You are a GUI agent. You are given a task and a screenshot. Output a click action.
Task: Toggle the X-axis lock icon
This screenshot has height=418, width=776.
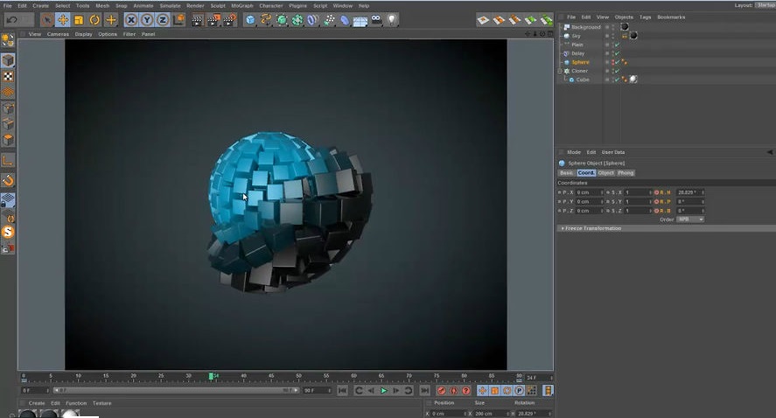coord(131,19)
